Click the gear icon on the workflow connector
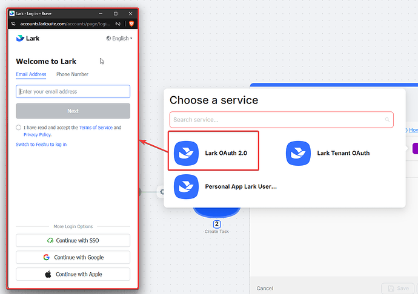This screenshot has width=418, height=294. point(162,192)
